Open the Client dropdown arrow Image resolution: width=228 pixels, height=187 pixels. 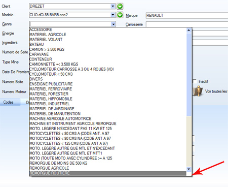pos(113,7)
